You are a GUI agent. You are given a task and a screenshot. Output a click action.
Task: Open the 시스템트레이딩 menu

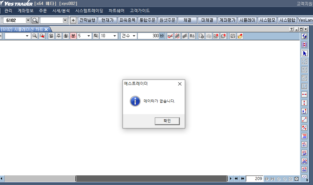(x=89, y=11)
